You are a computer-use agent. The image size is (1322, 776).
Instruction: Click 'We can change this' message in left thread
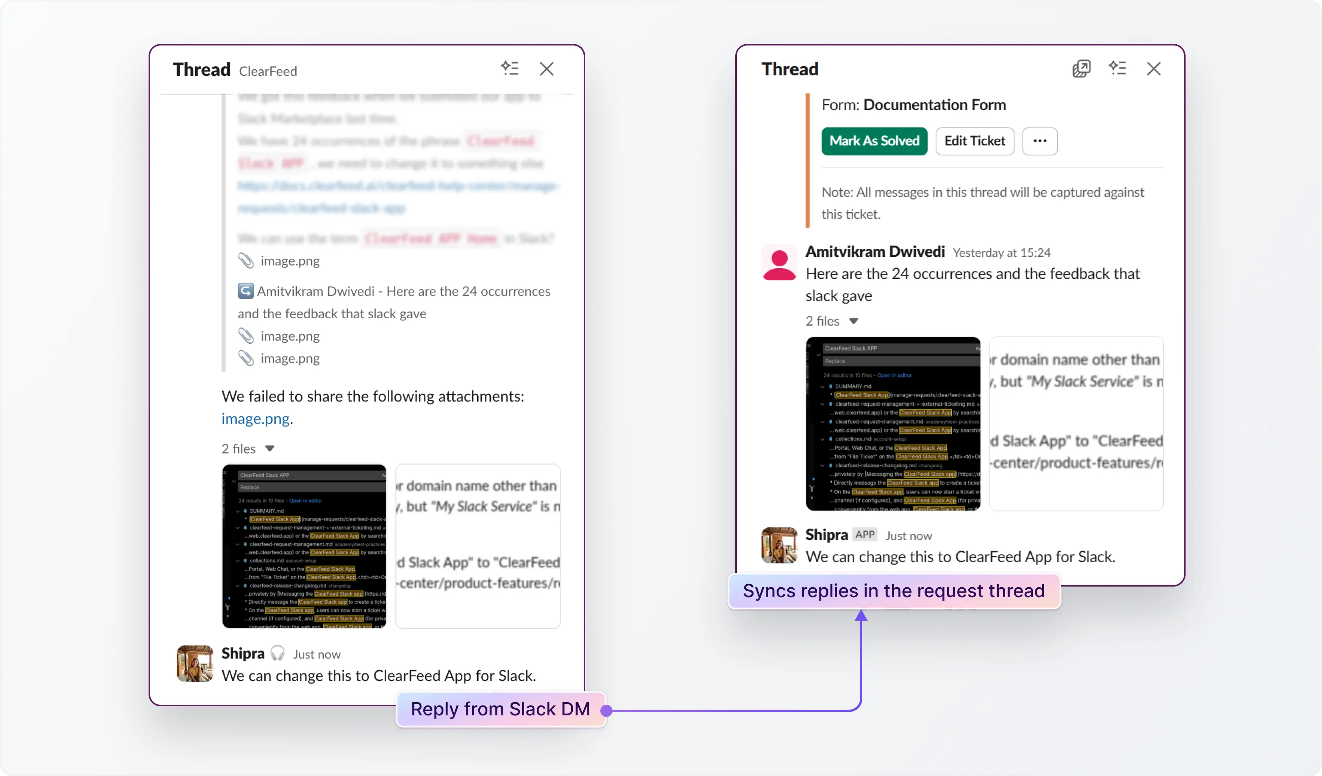point(379,676)
